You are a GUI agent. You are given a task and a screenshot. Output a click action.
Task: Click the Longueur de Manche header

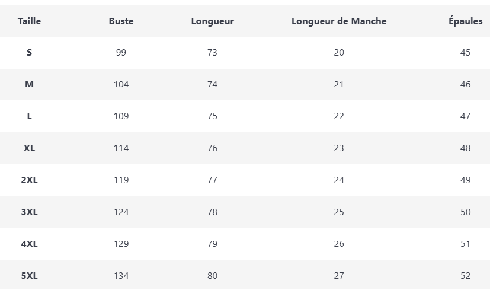tap(339, 21)
